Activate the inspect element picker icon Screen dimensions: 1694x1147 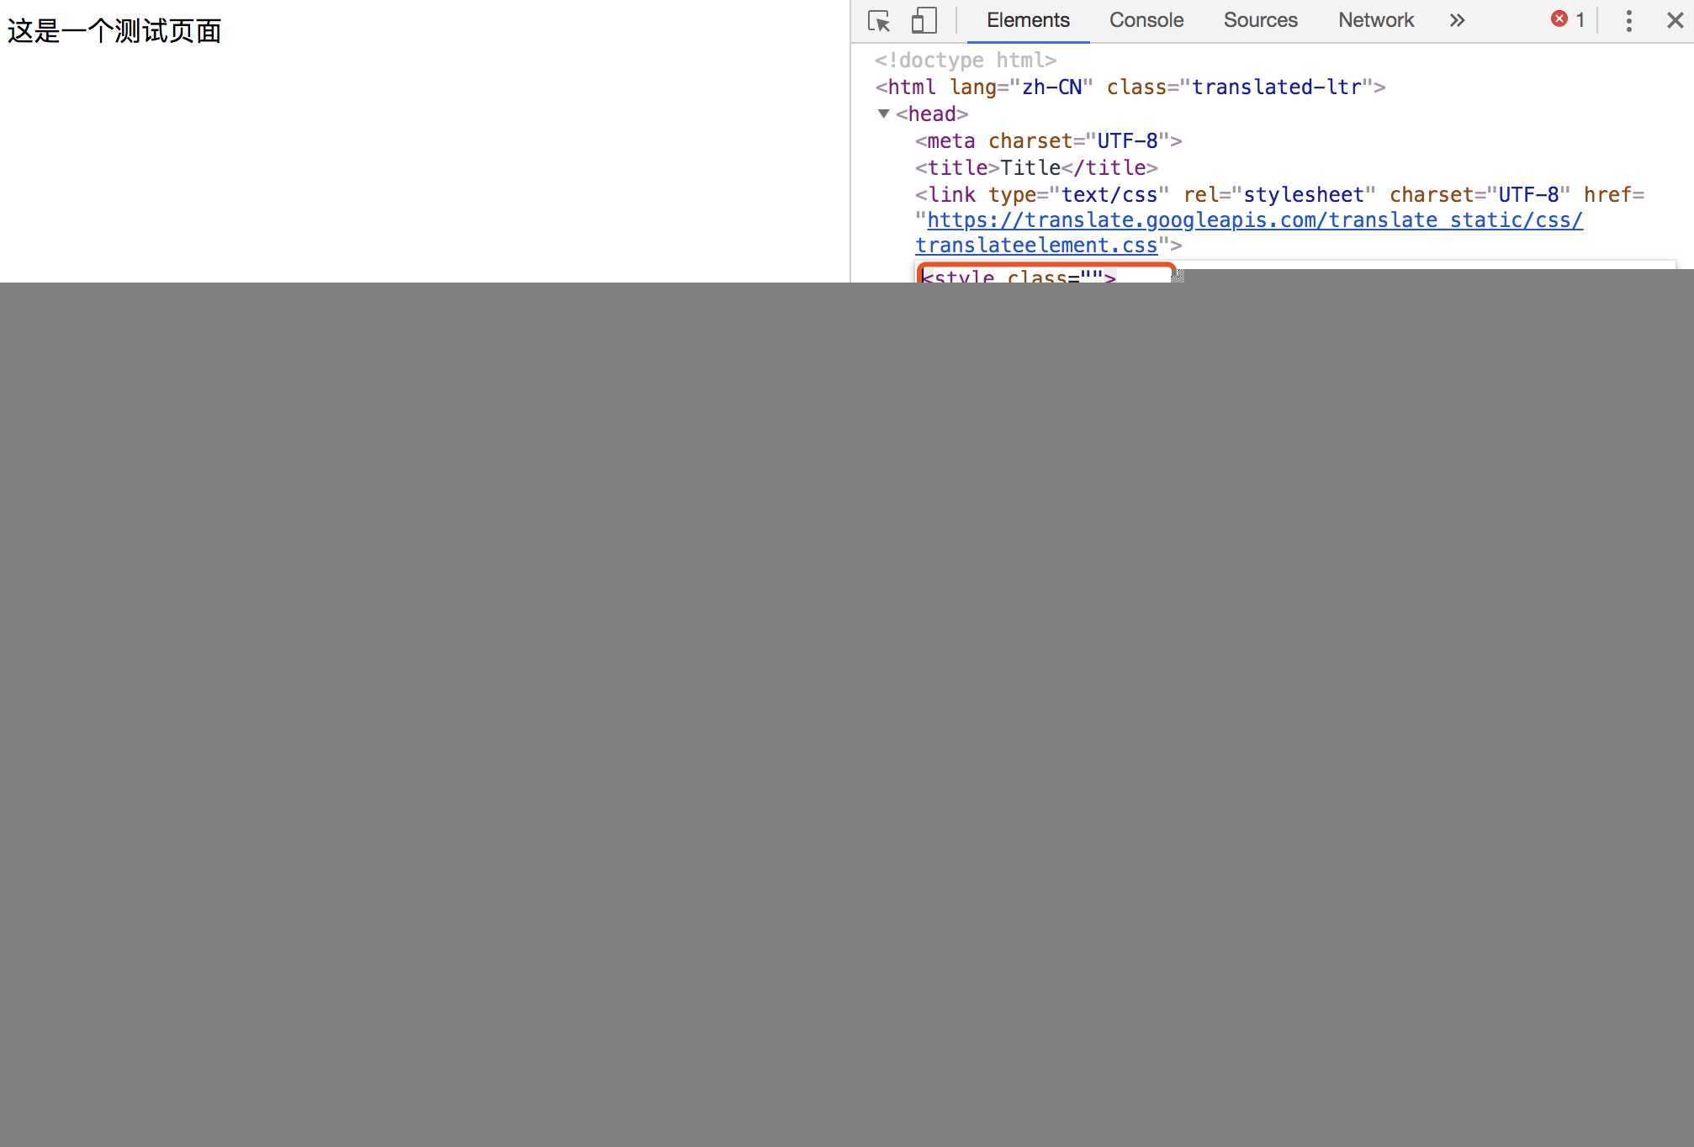tap(879, 21)
